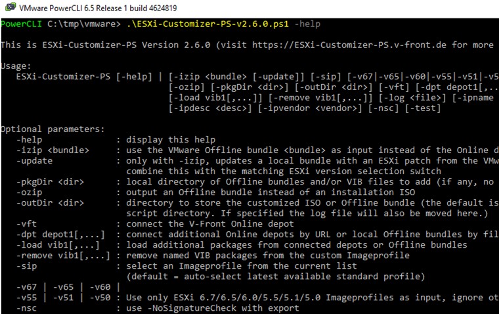Screen dimensions: 499x314
Task: Click the green PowerCLI prompt text
Action: pyautogui.click(x=22, y=24)
